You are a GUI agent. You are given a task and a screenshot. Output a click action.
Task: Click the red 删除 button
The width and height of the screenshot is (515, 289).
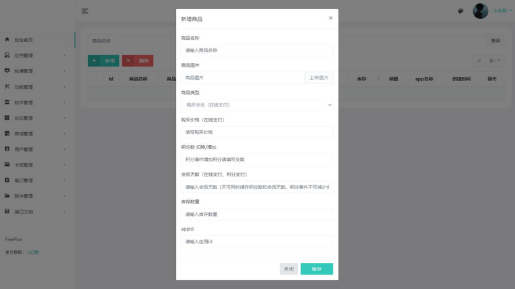coord(138,60)
